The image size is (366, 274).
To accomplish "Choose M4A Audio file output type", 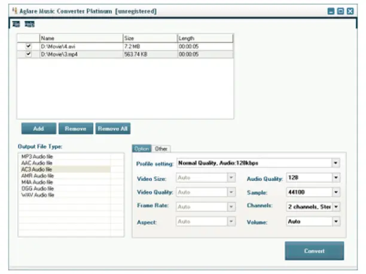I will tap(37, 182).
